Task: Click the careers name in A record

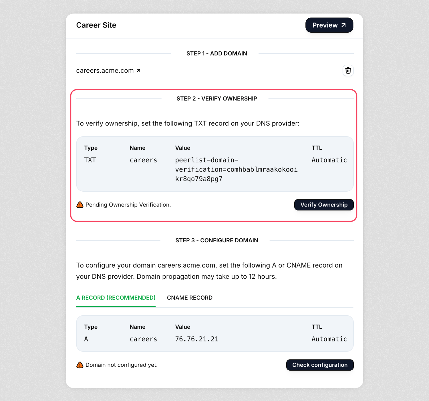Action: (x=143, y=339)
